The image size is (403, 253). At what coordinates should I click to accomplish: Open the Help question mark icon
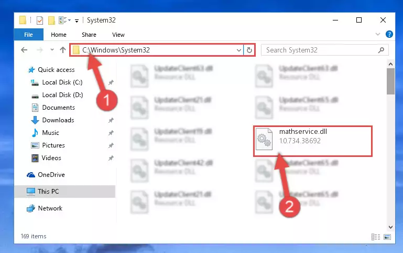[x=389, y=34]
